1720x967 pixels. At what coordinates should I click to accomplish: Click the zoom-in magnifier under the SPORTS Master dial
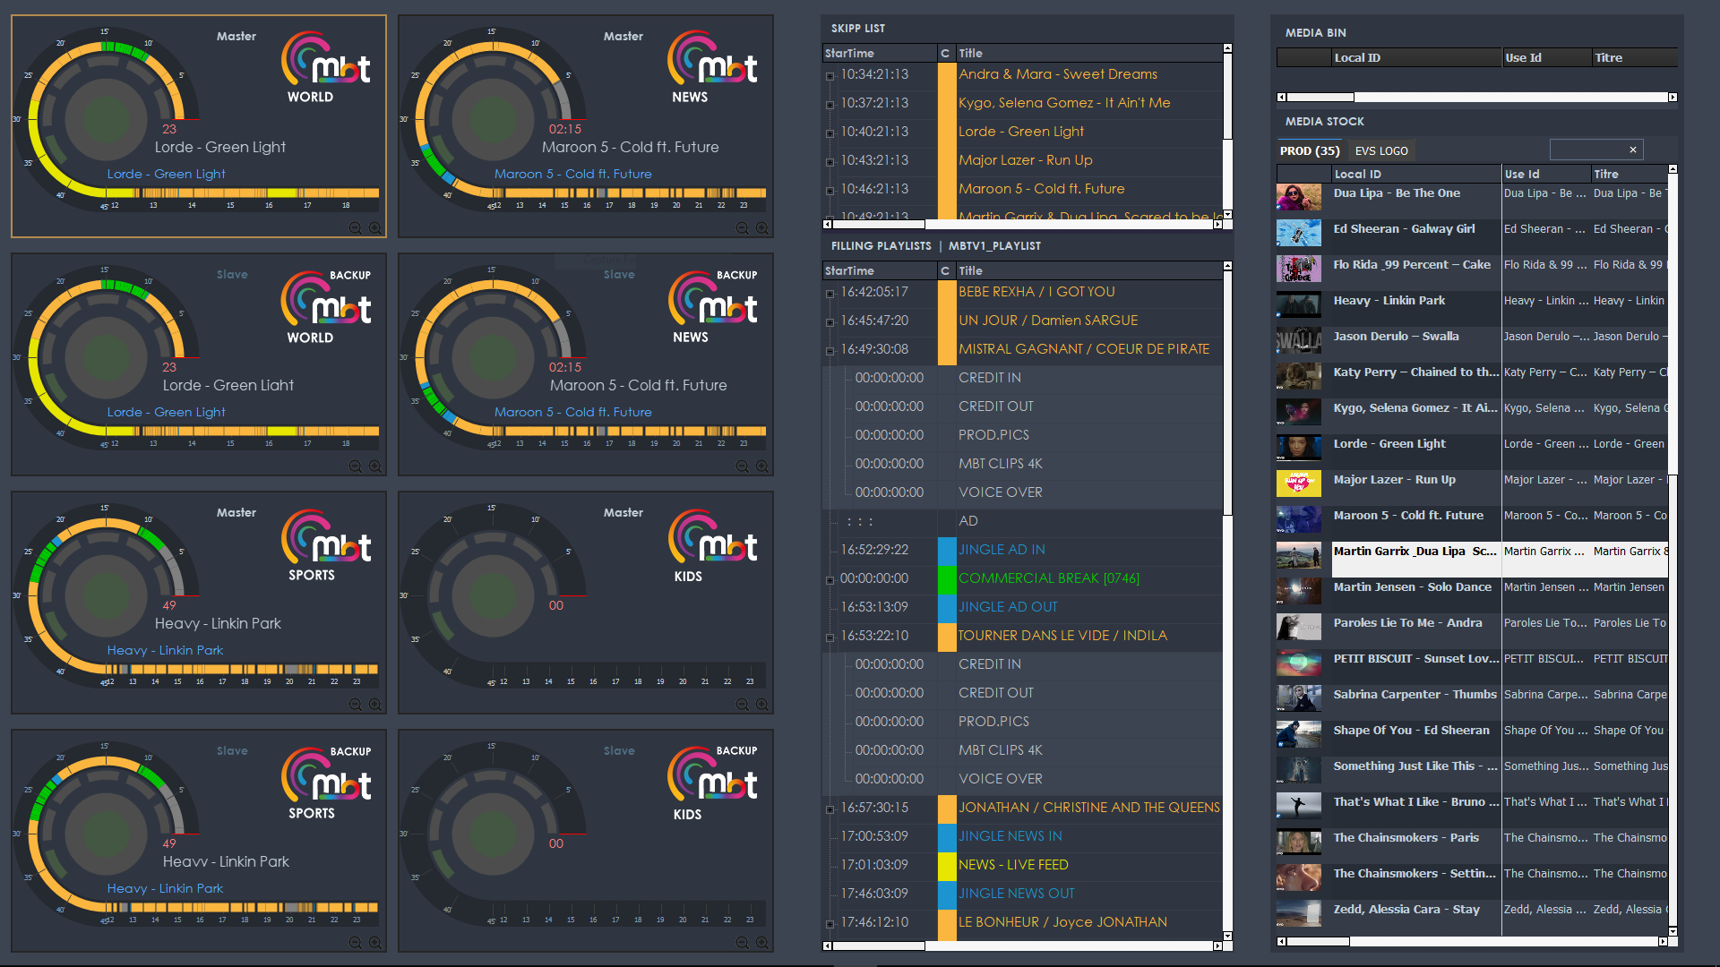[x=375, y=705]
